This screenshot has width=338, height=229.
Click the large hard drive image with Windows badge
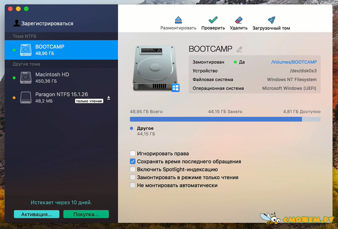click(x=156, y=68)
